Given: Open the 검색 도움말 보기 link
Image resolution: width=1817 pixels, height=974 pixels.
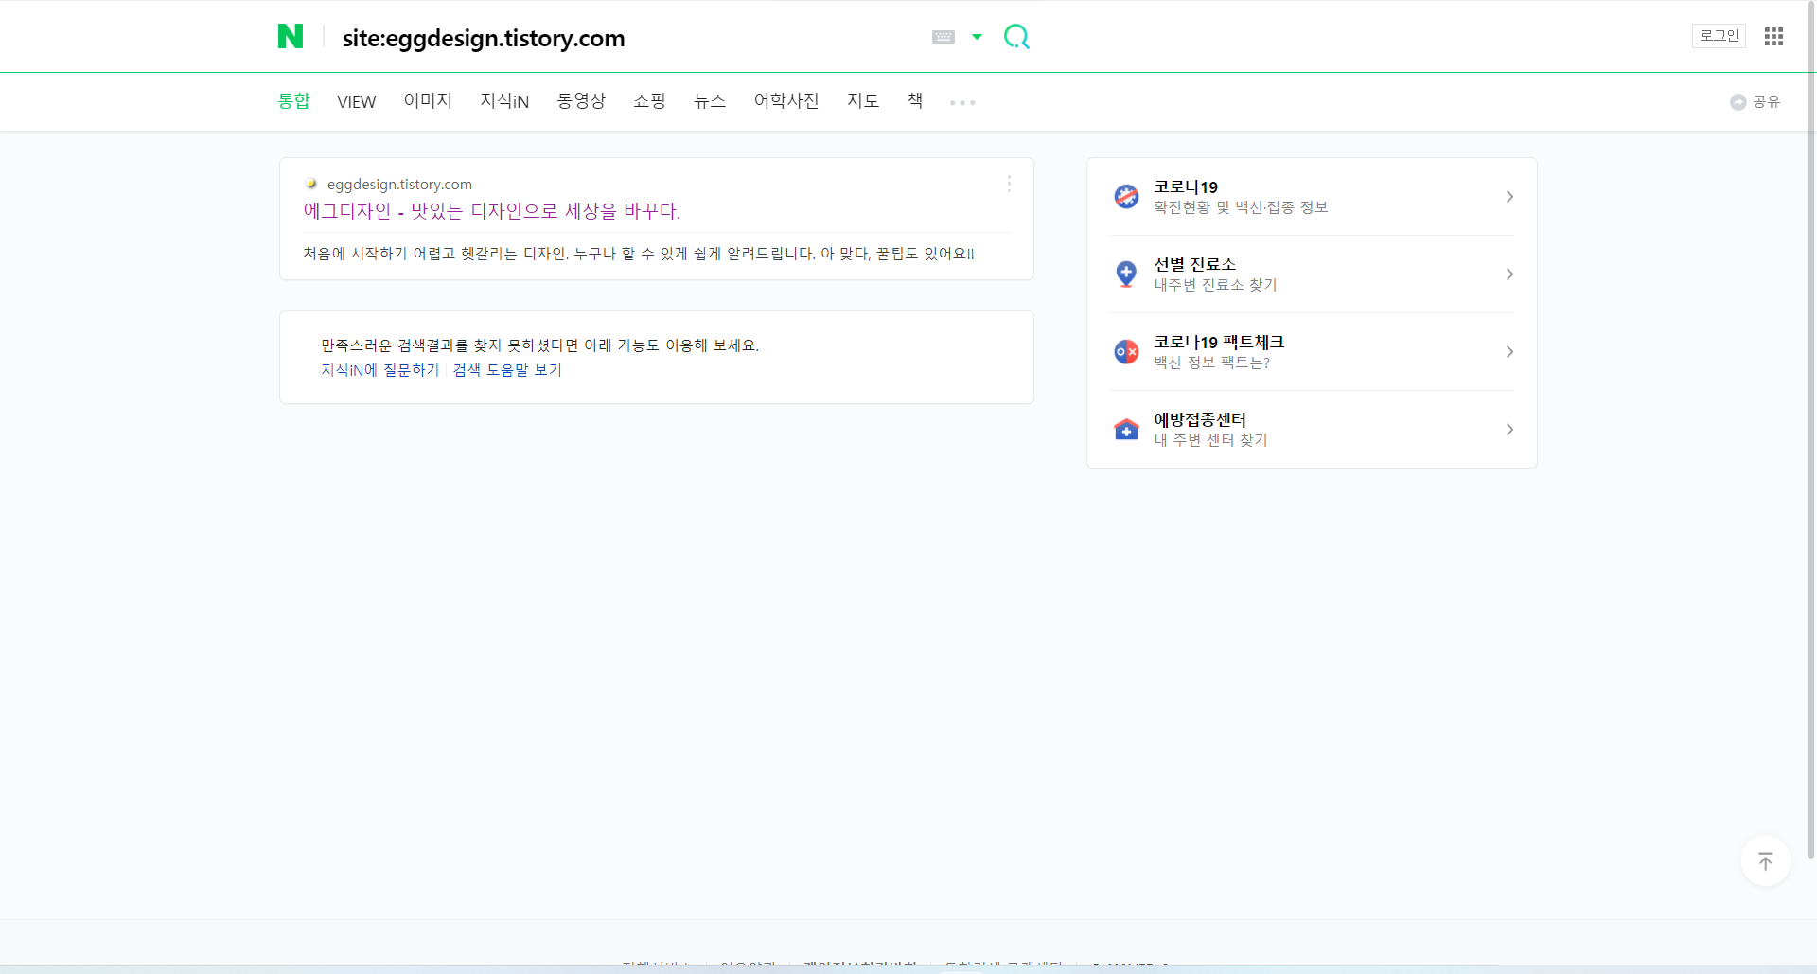Looking at the screenshot, I should [507, 370].
